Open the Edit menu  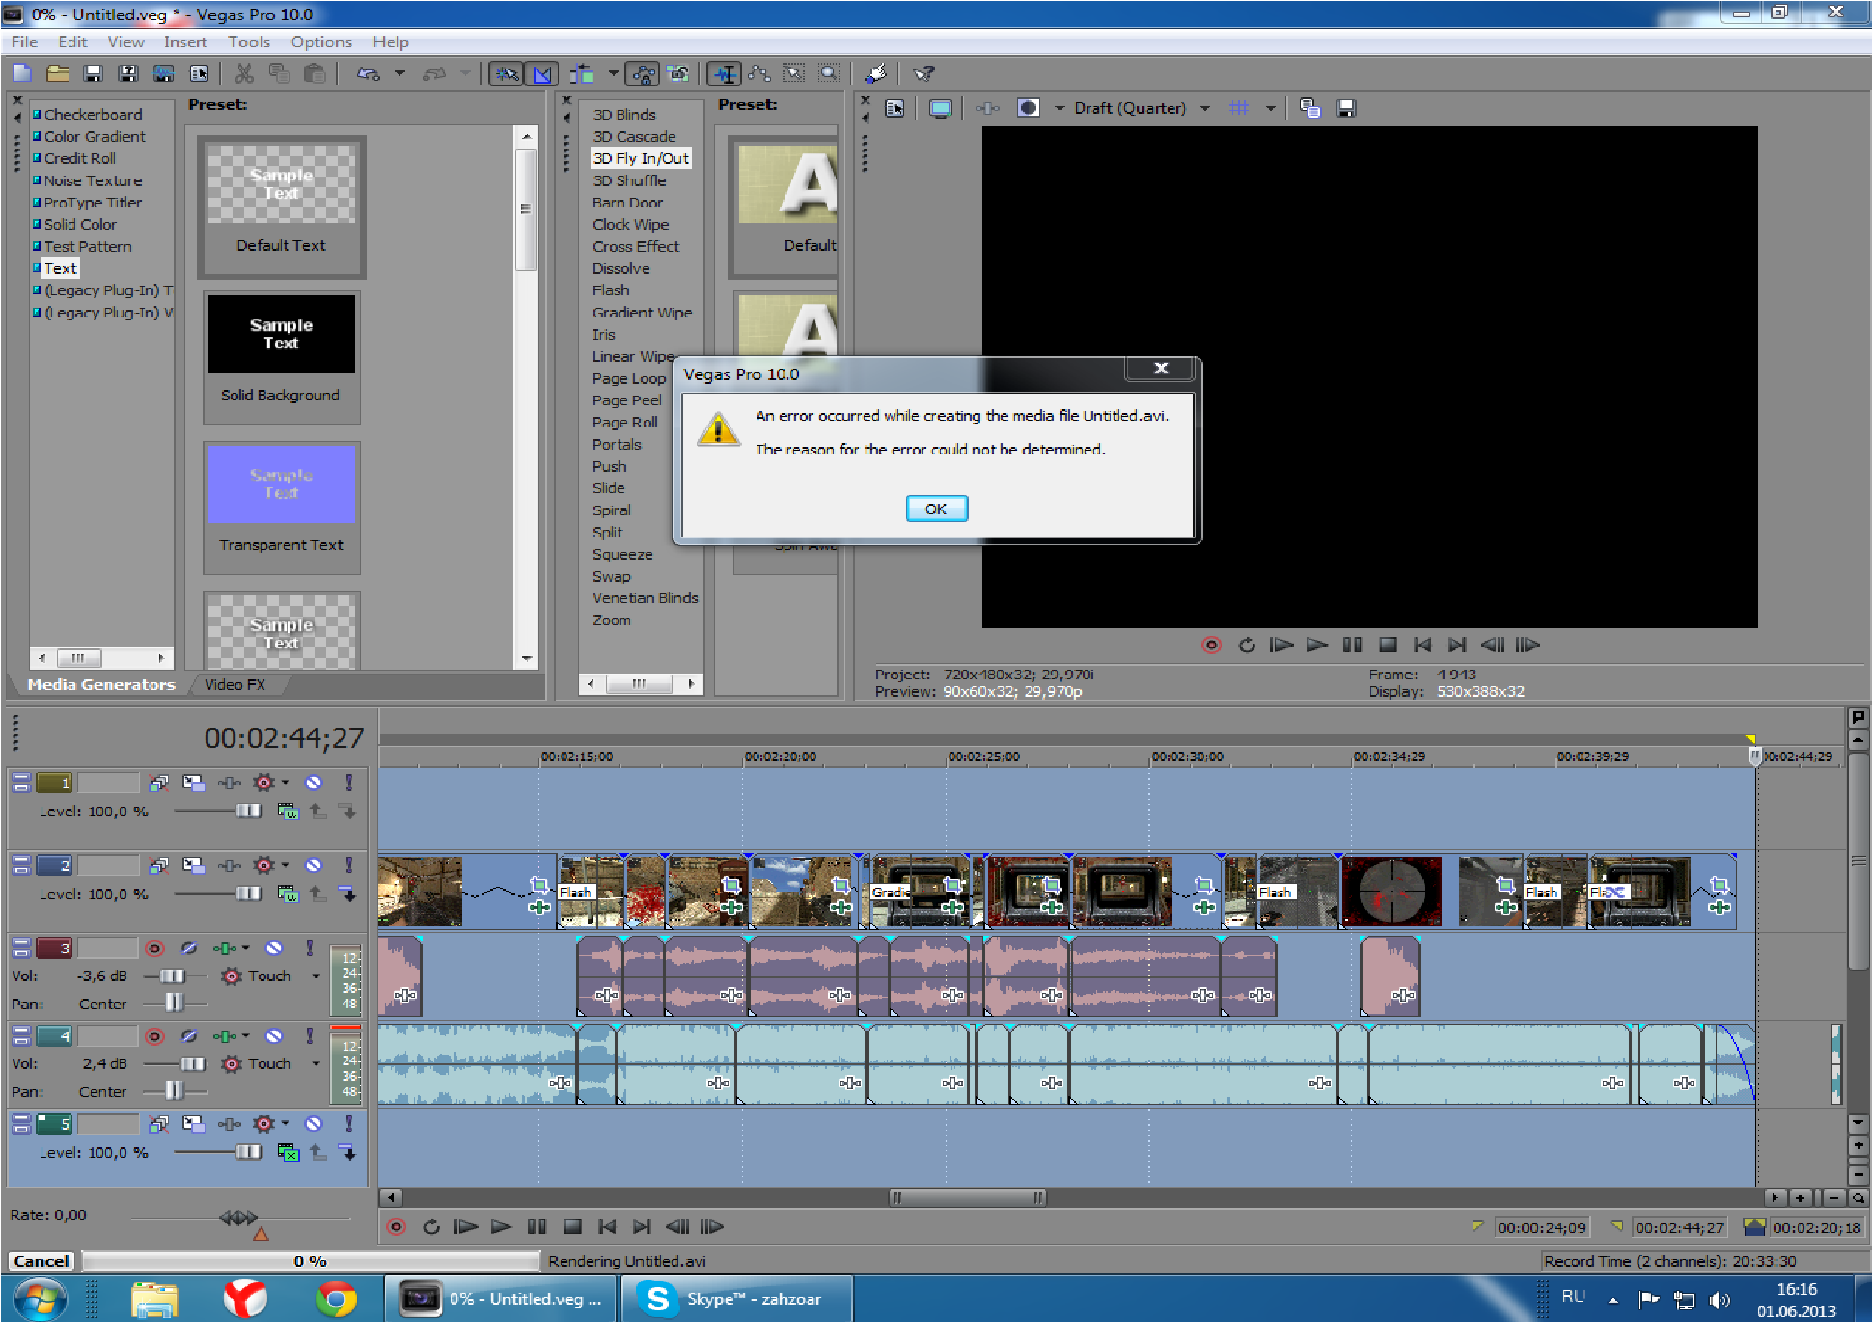[72, 41]
